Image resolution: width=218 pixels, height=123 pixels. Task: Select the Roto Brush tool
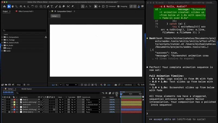68,6
